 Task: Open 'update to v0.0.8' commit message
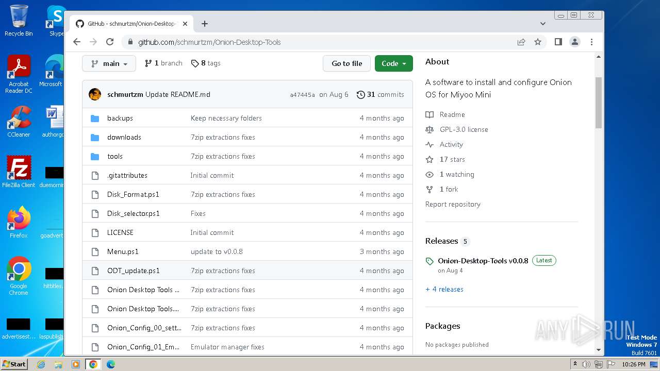[x=217, y=251]
